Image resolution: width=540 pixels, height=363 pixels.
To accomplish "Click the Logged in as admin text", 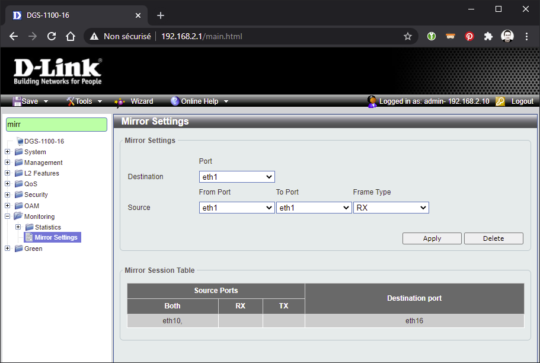I will click(434, 101).
